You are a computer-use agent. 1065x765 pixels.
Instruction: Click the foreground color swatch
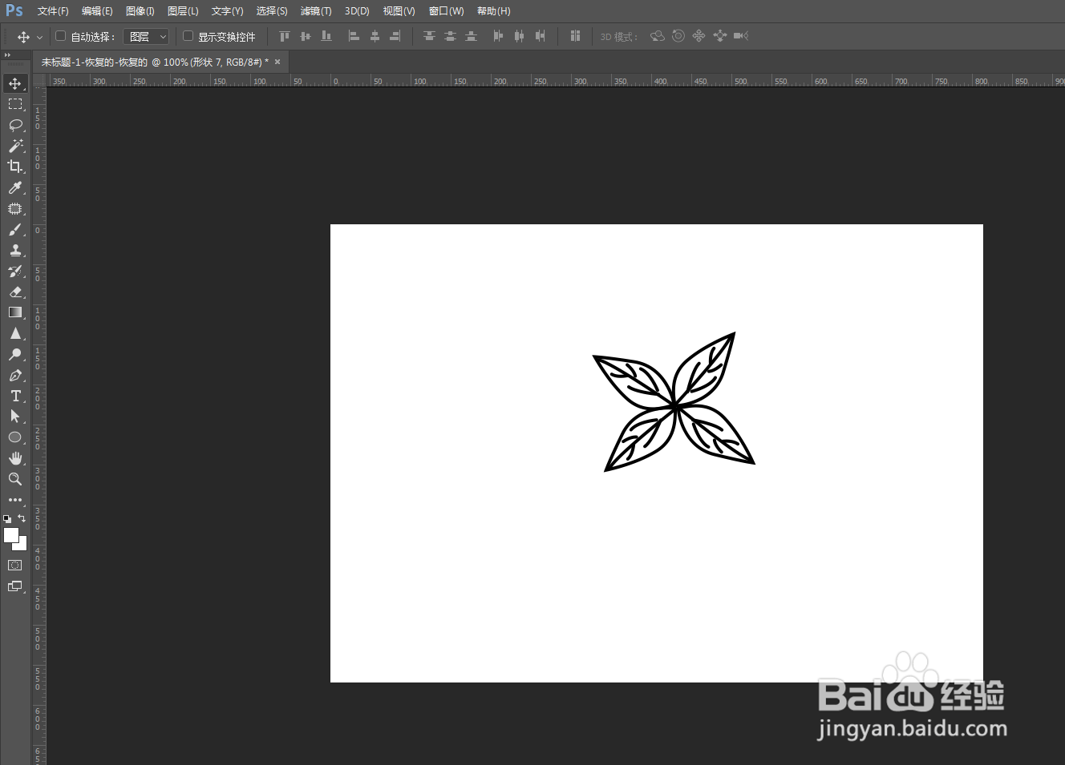10,534
